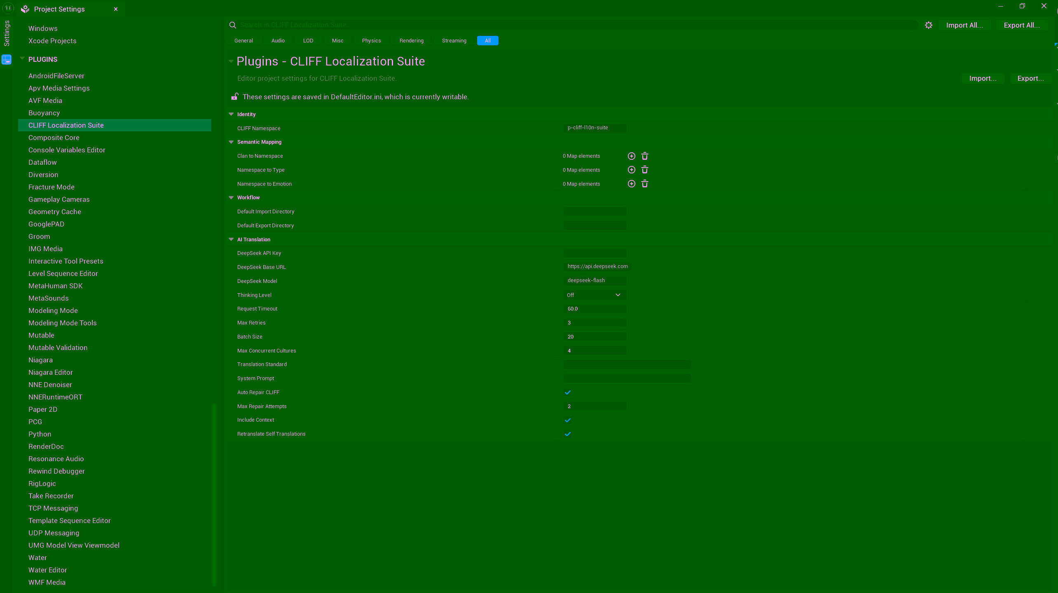Viewport: 1058px width, 593px height.
Task: Empty the Clan to Namespace map
Action: pyautogui.click(x=645, y=156)
